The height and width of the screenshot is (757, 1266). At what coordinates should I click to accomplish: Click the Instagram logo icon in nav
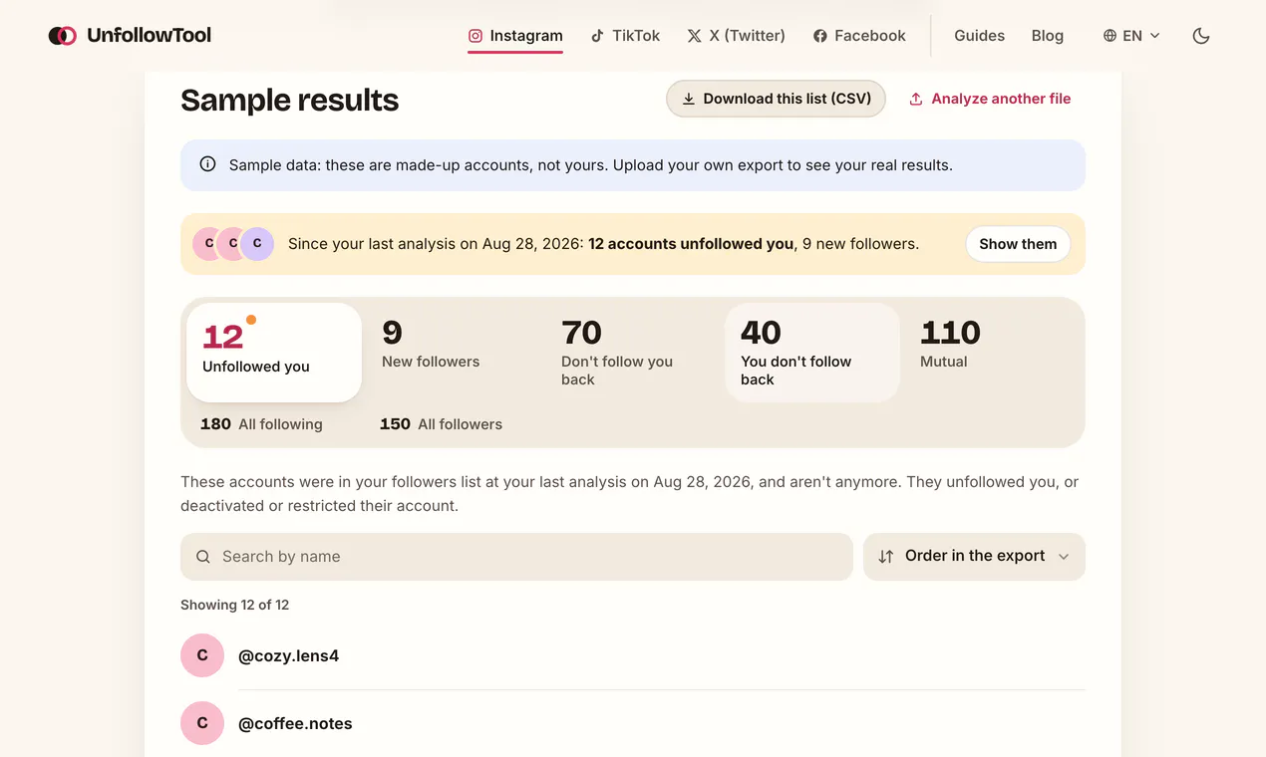click(x=475, y=36)
